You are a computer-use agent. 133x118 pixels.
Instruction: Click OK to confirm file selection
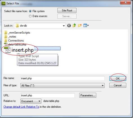(x=118, y=78)
